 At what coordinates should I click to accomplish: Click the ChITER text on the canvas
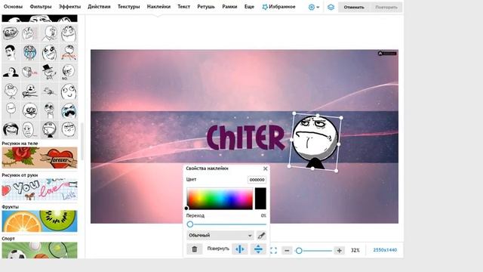click(x=245, y=138)
